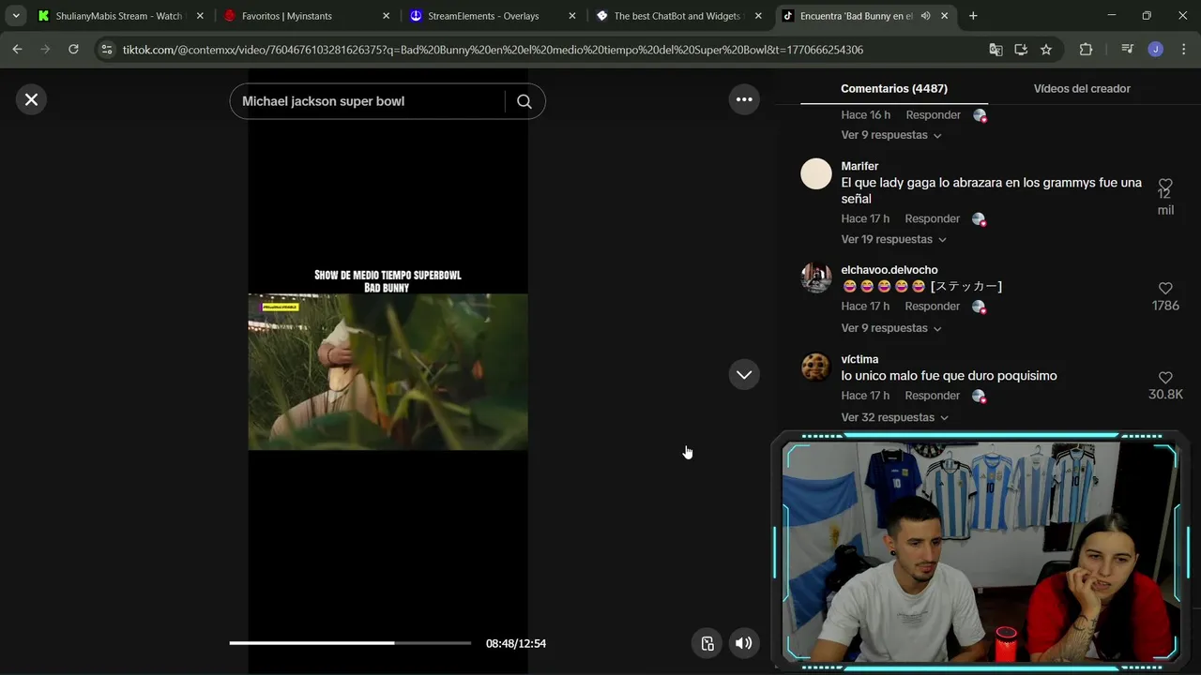
Task: Open a new browser tab
Action: [973, 16]
